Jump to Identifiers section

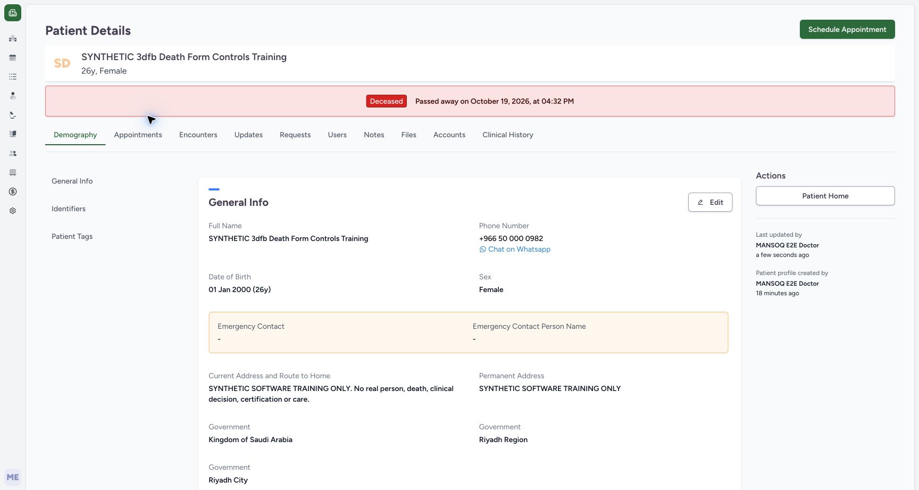click(x=69, y=209)
